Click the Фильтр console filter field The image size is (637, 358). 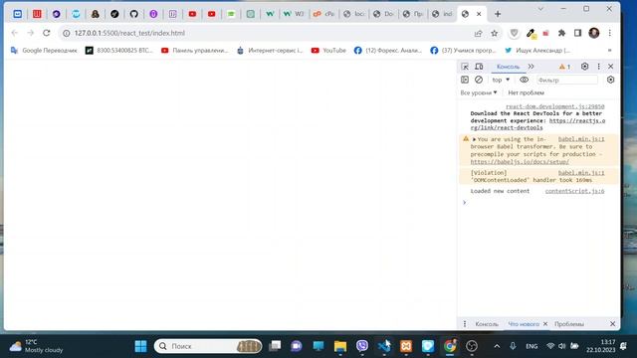coord(566,80)
